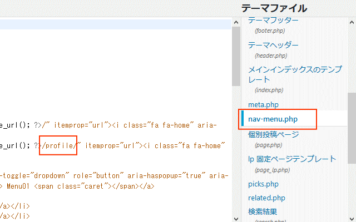The height and width of the screenshot is (222, 356).
Task: Click the file list scrollbar thumb
Action: click(352, 128)
